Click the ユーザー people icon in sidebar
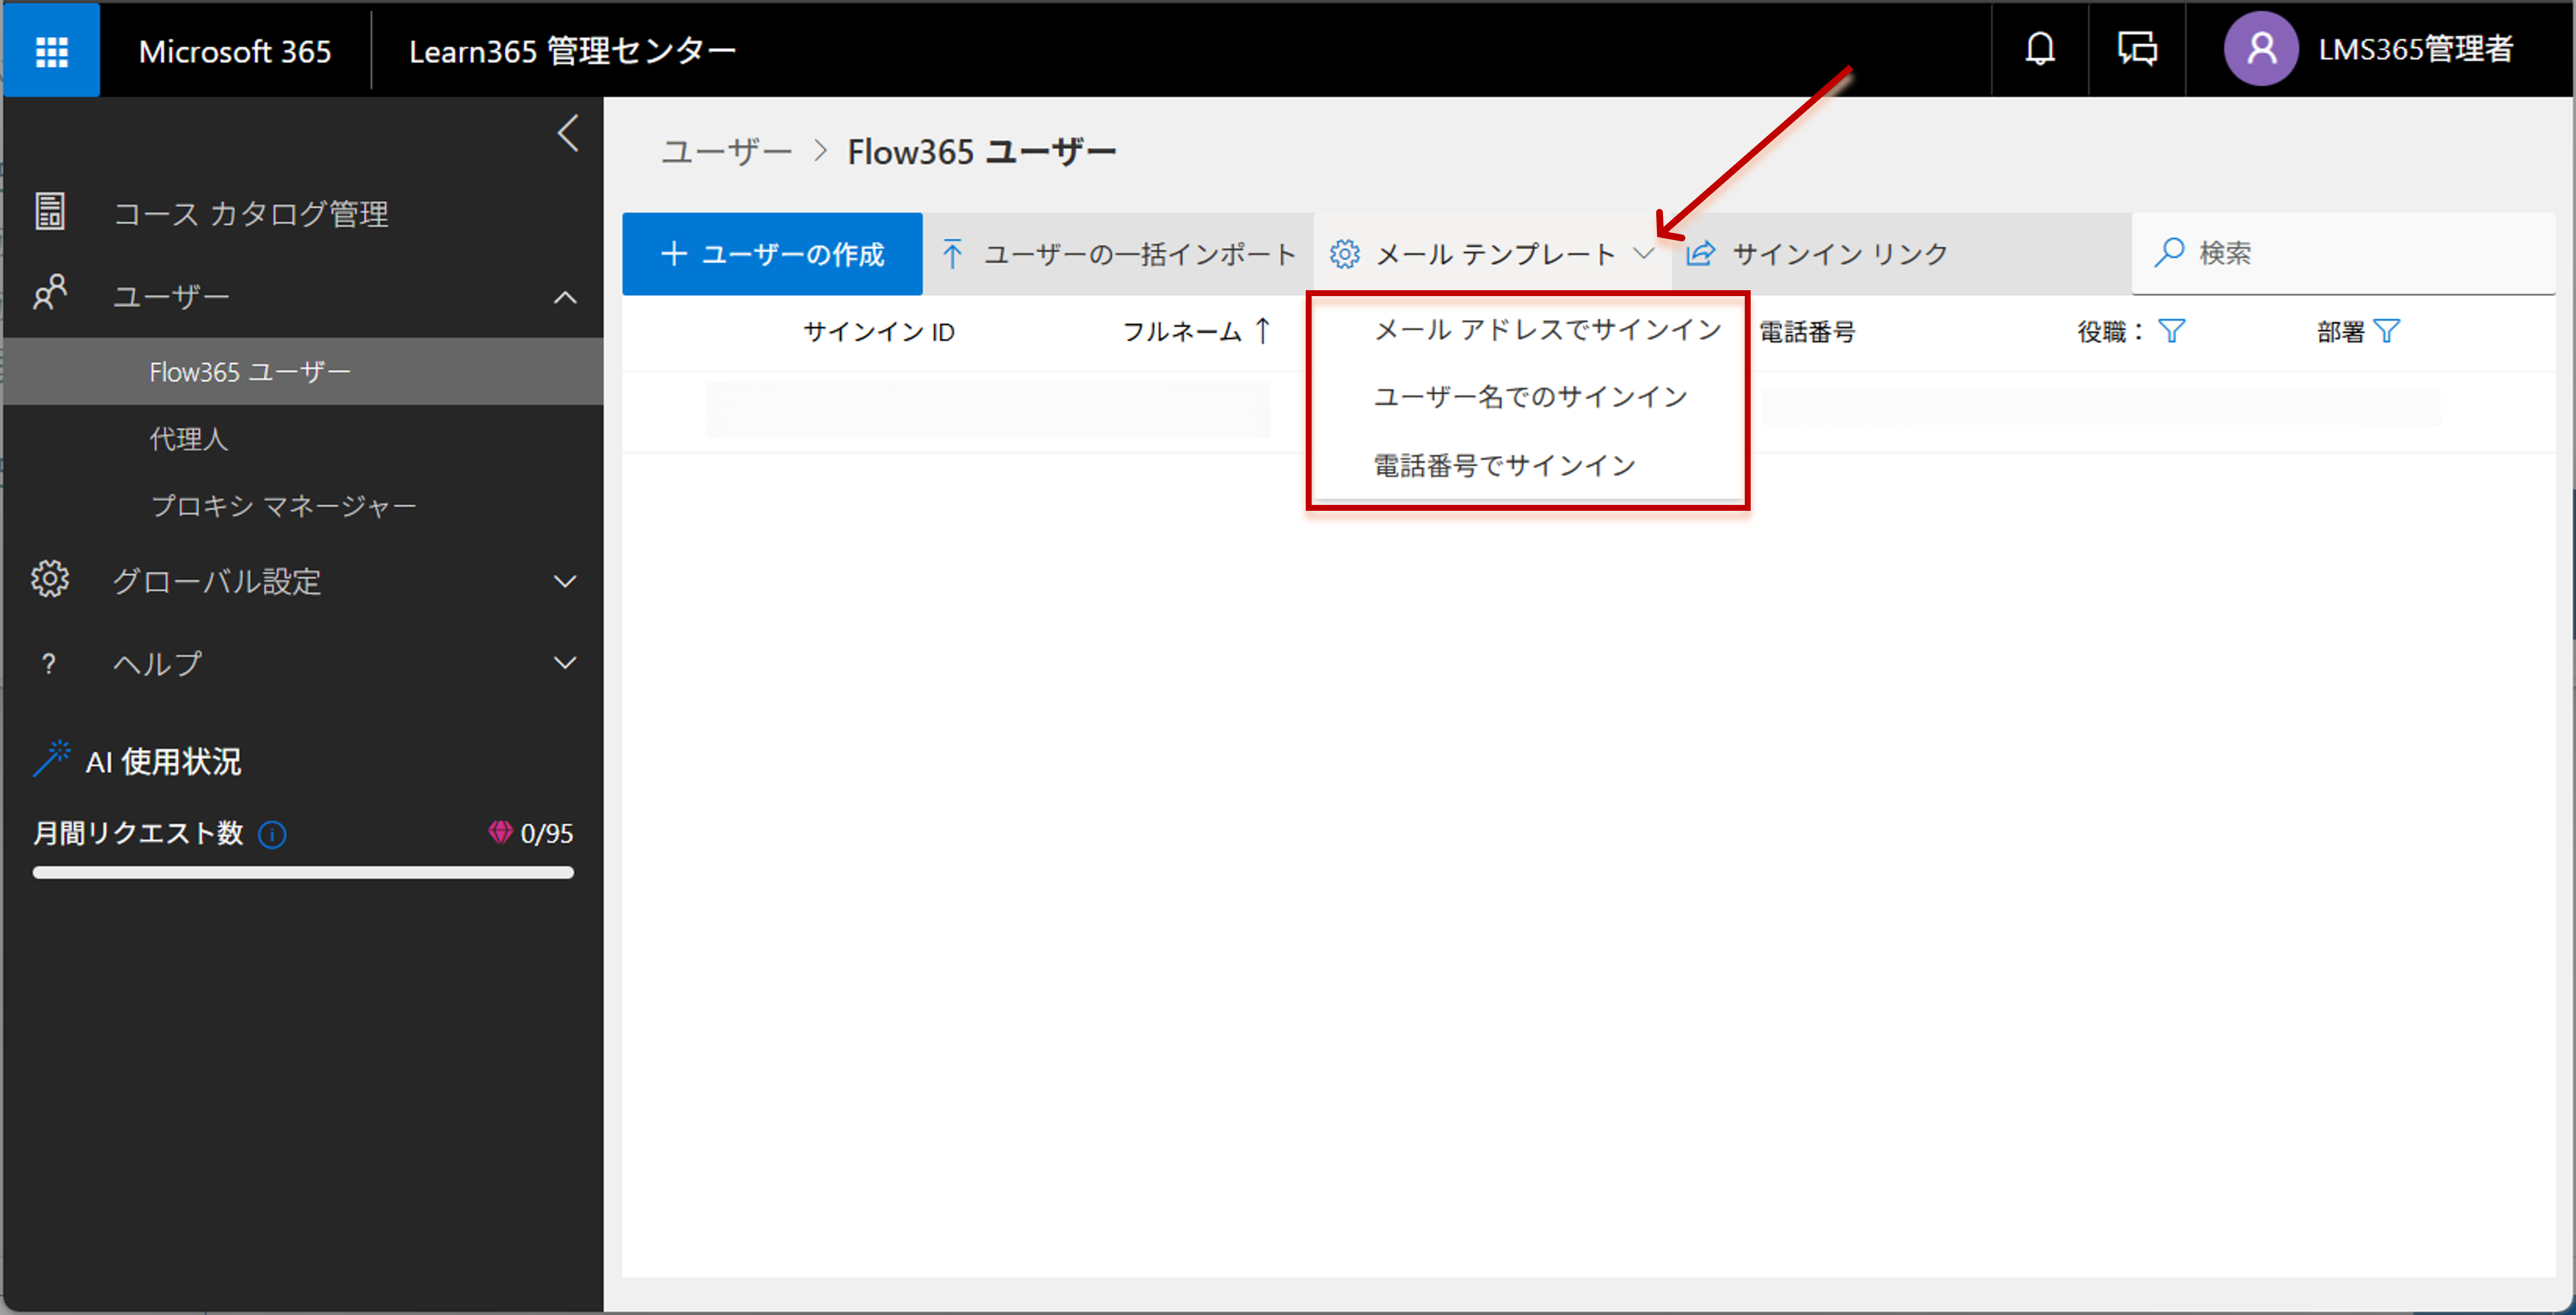 pyautogui.click(x=49, y=293)
